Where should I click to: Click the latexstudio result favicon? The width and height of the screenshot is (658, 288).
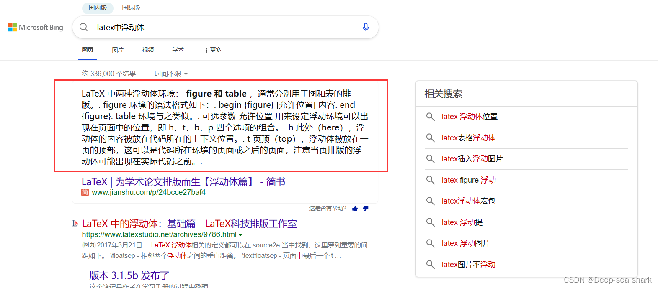(x=75, y=224)
